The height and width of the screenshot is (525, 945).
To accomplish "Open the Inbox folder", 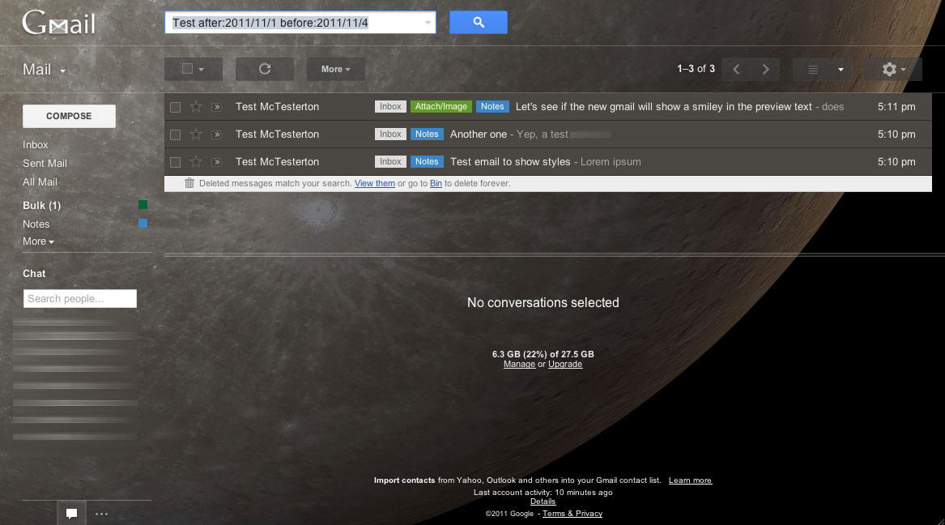I will point(36,145).
